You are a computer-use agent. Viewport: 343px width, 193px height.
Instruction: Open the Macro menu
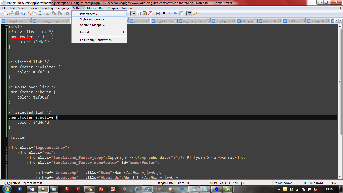[91, 8]
